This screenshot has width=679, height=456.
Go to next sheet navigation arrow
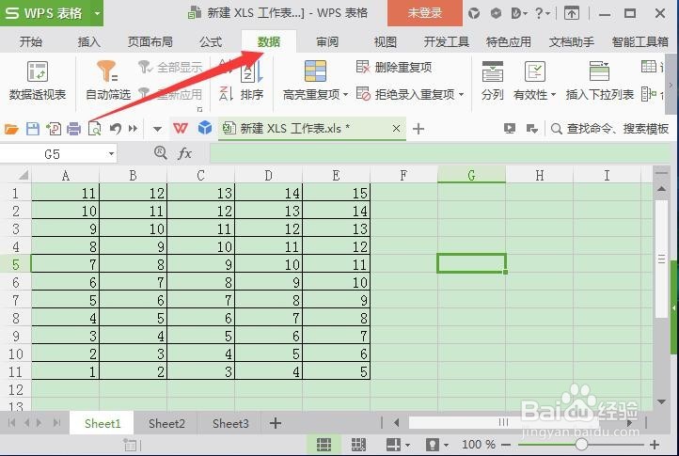[39, 422]
